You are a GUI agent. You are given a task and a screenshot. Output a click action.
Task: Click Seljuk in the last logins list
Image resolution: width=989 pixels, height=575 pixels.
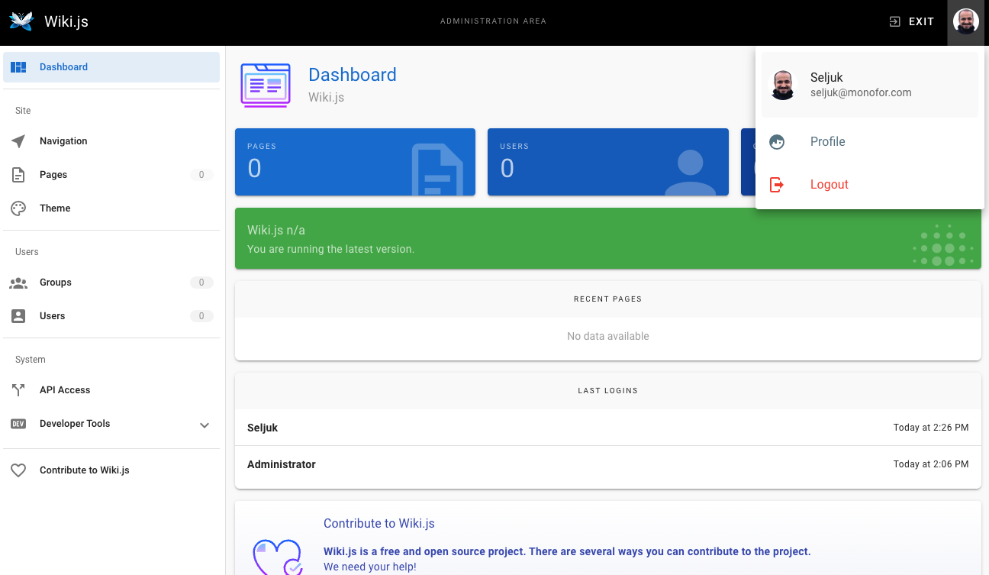tap(263, 428)
